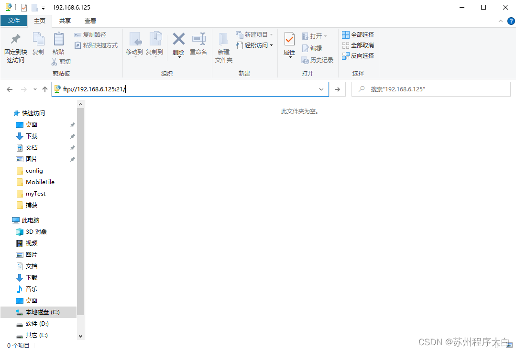Click the Open (打开) ribbon button

(314, 36)
